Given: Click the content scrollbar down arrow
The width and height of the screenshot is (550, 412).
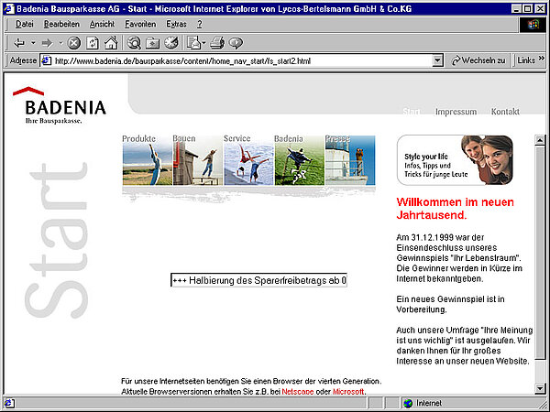Looking at the screenshot, I should click(540, 387).
